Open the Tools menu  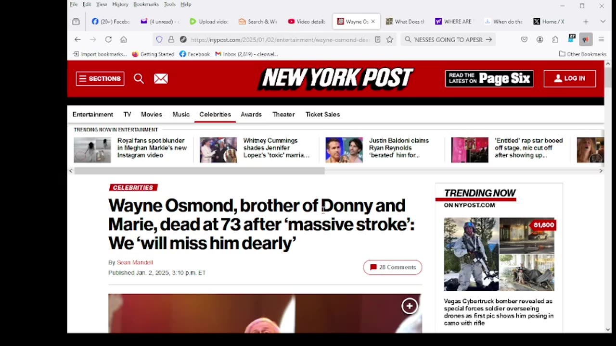[x=169, y=4]
